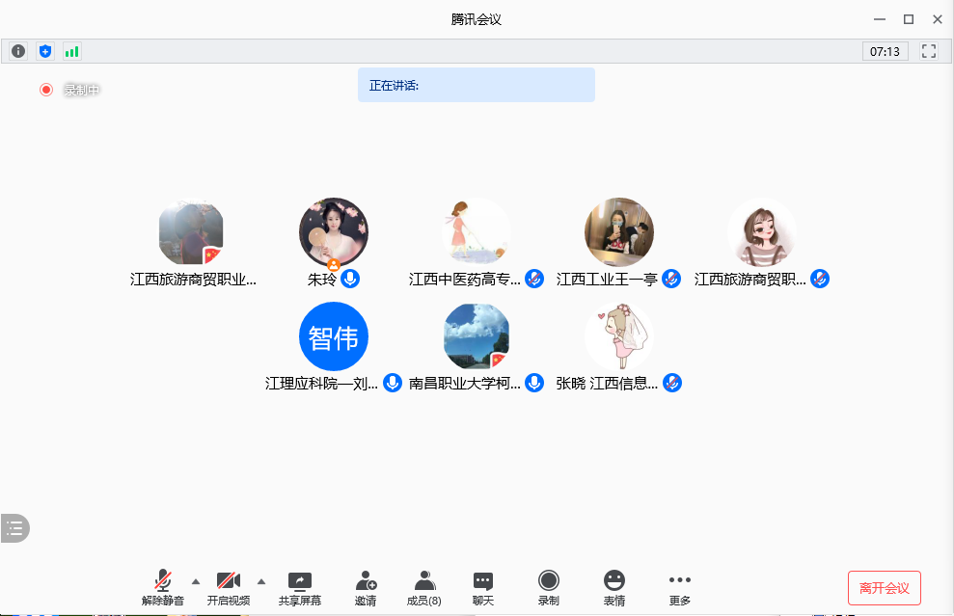Viewport: 954px width, 616px height.
Task: Open the 邀请 invite panel
Action: coord(366,587)
